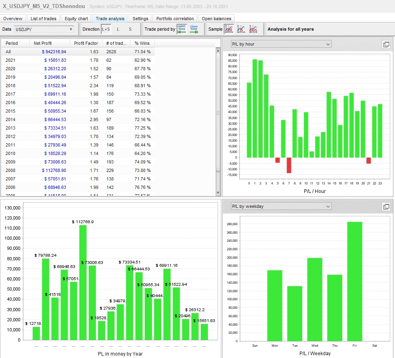Viewport: 395px width, 358px height.
Task: Choose the out-of-sample (OOS) icon
Action: coord(254,29)
